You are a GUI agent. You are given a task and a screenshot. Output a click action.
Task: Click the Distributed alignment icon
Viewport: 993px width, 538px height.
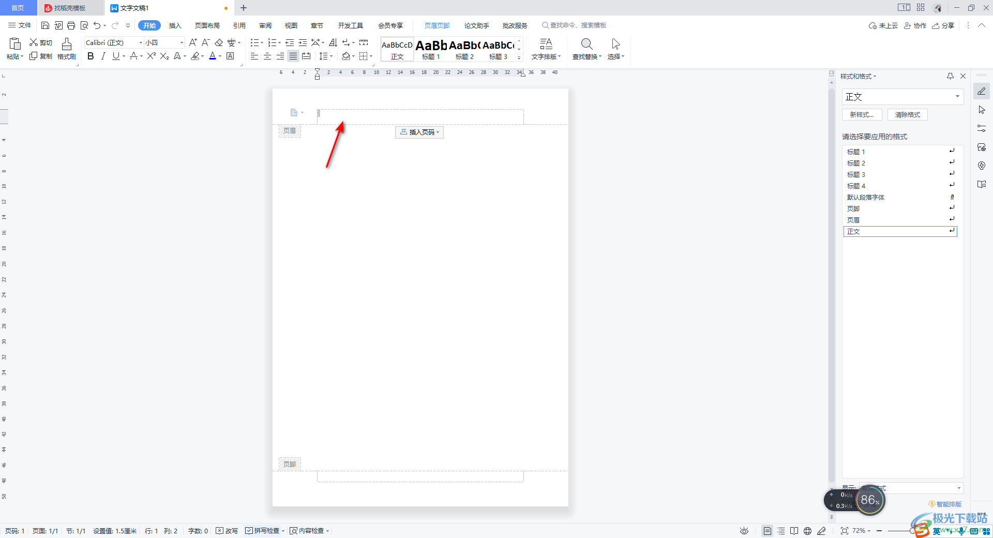(306, 56)
